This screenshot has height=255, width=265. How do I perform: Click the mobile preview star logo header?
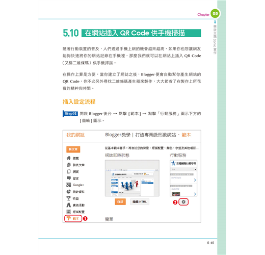(183, 163)
